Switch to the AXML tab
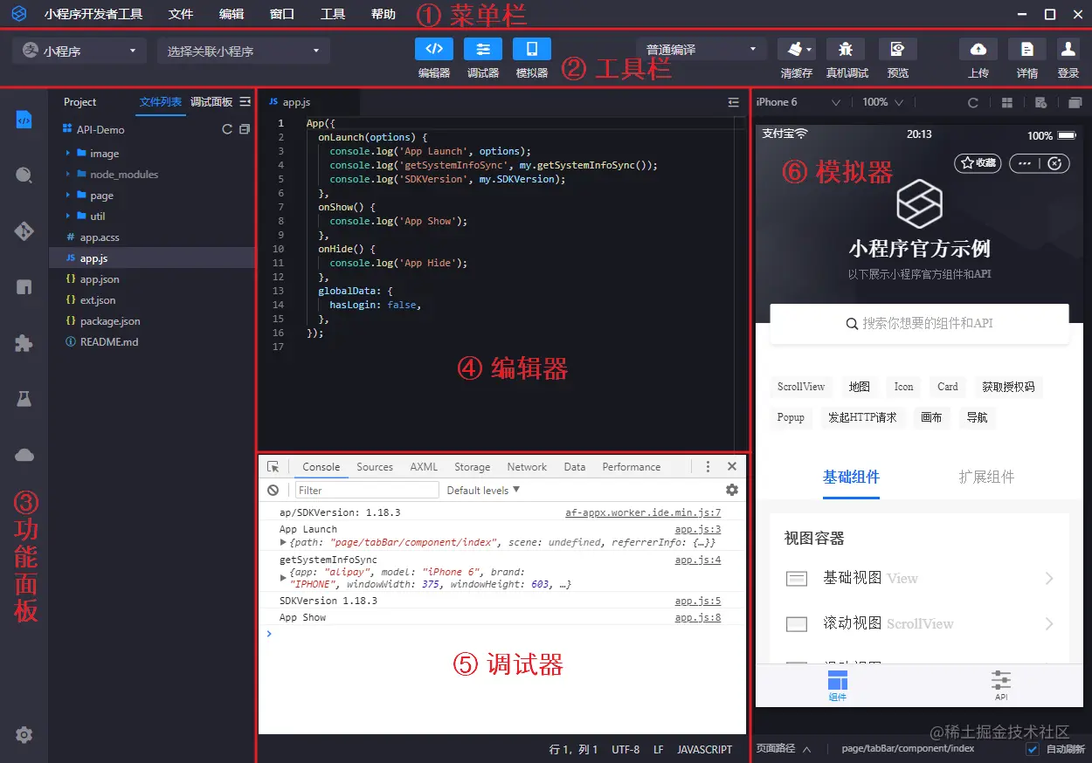 pos(424,467)
